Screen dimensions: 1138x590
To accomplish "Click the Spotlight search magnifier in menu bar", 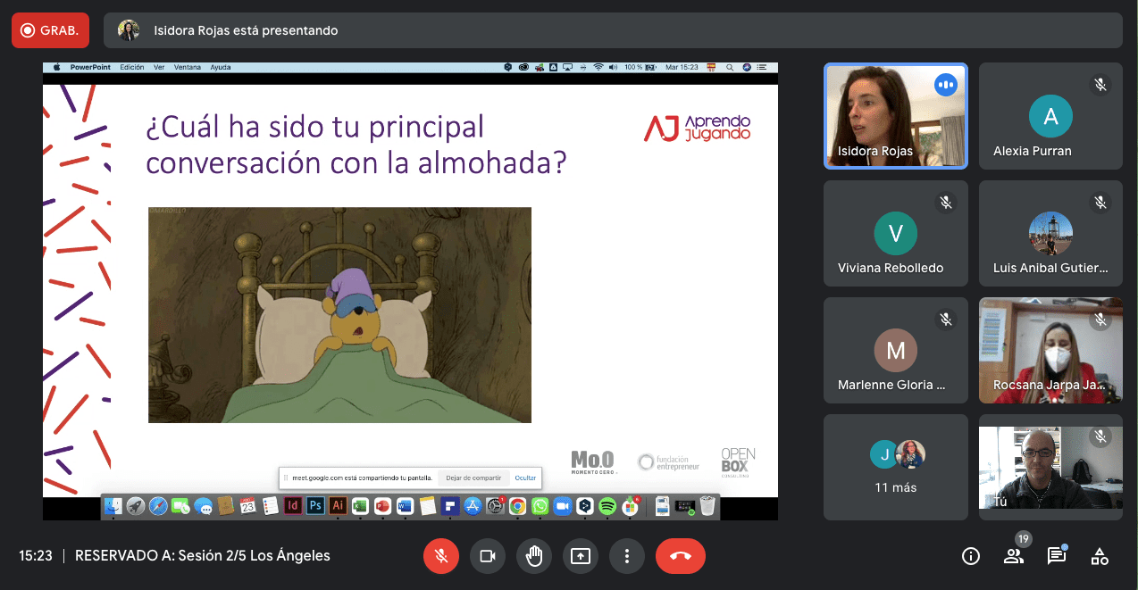I will 730,67.
